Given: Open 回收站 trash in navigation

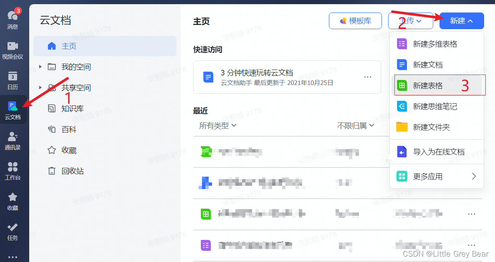Looking at the screenshot, I should (72, 171).
